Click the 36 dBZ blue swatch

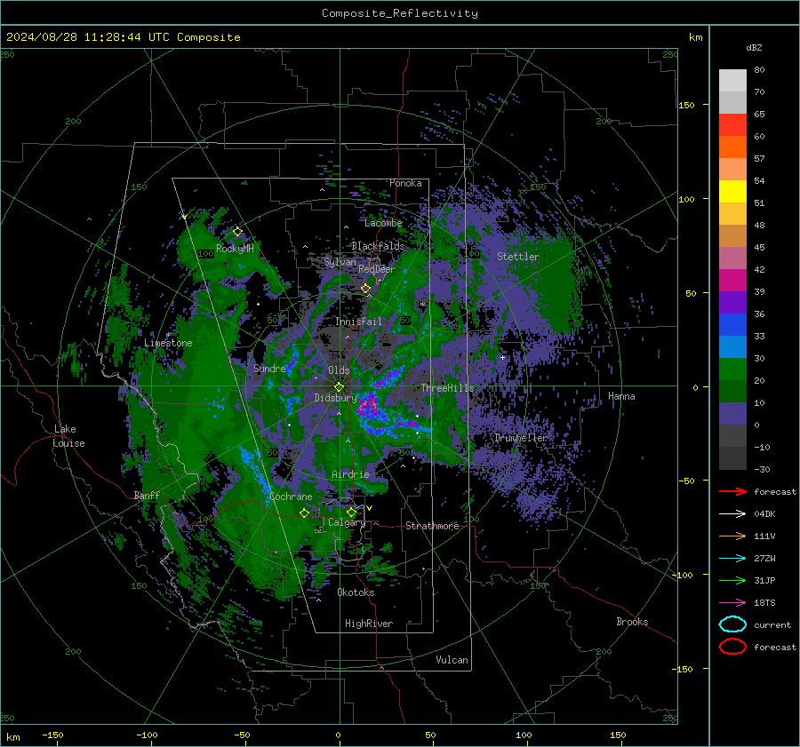732,324
